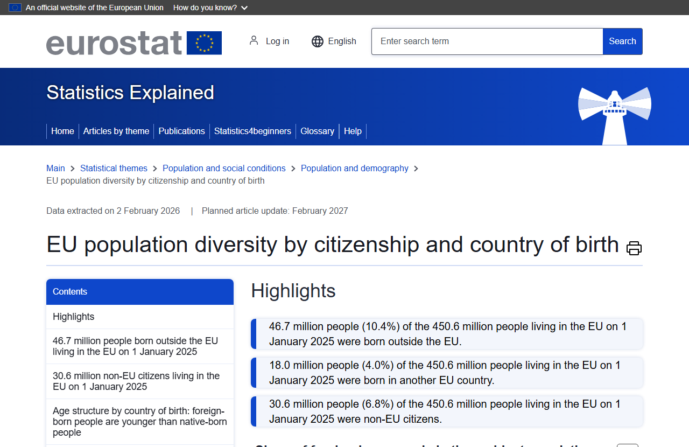This screenshot has height=447, width=689.
Task: Expand 'How do you know?' dropdown
Action: click(x=210, y=8)
